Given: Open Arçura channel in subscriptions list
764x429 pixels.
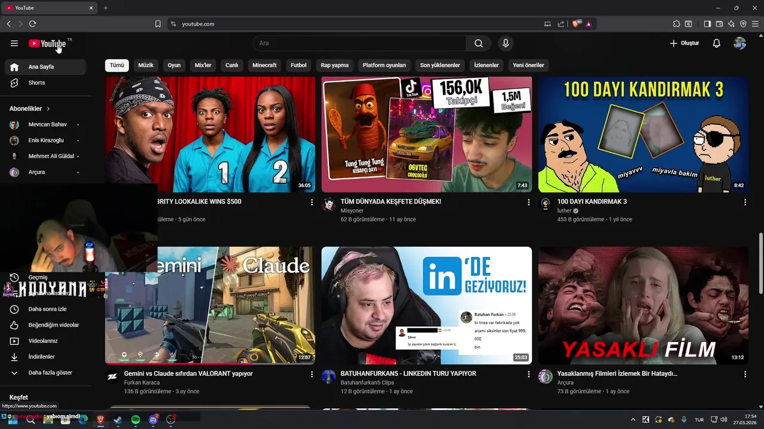Looking at the screenshot, I should click(46, 172).
